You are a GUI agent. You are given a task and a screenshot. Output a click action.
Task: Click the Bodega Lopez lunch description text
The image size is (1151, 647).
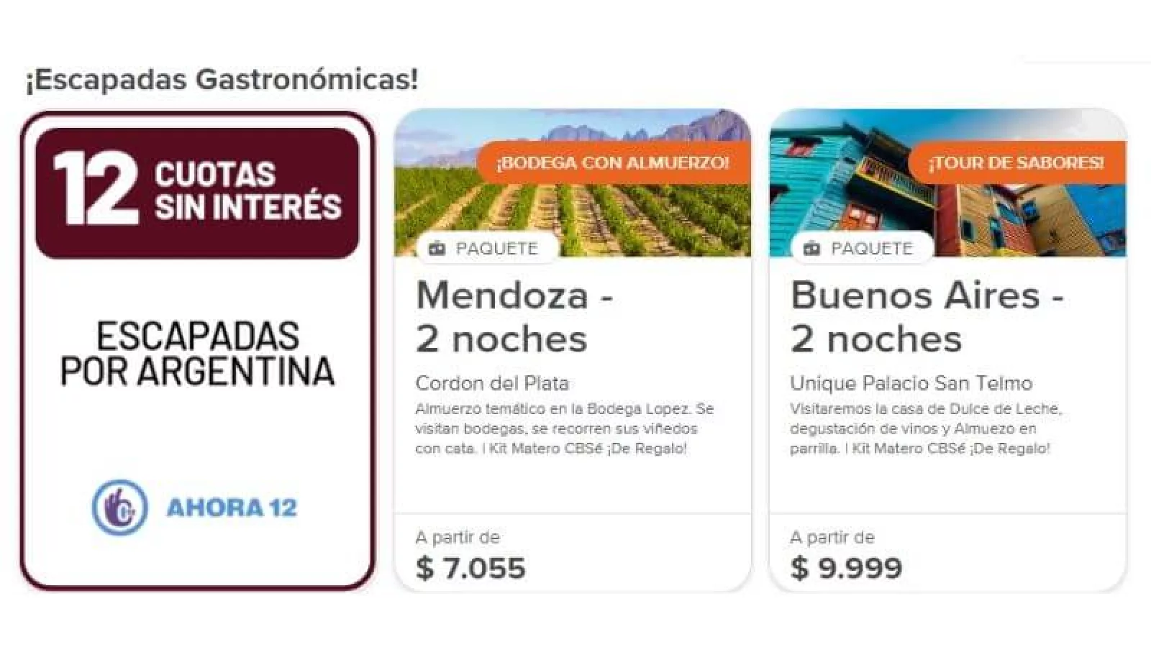(564, 428)
